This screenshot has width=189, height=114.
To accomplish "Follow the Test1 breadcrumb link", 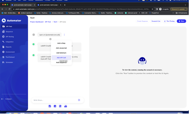I will (55, 22).
